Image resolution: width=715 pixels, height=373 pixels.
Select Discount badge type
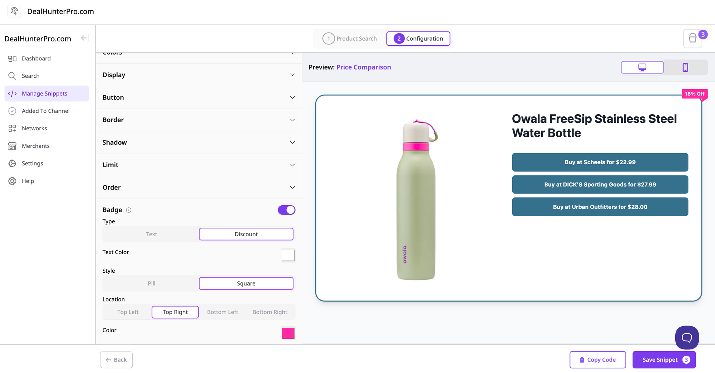coord(246,234)
